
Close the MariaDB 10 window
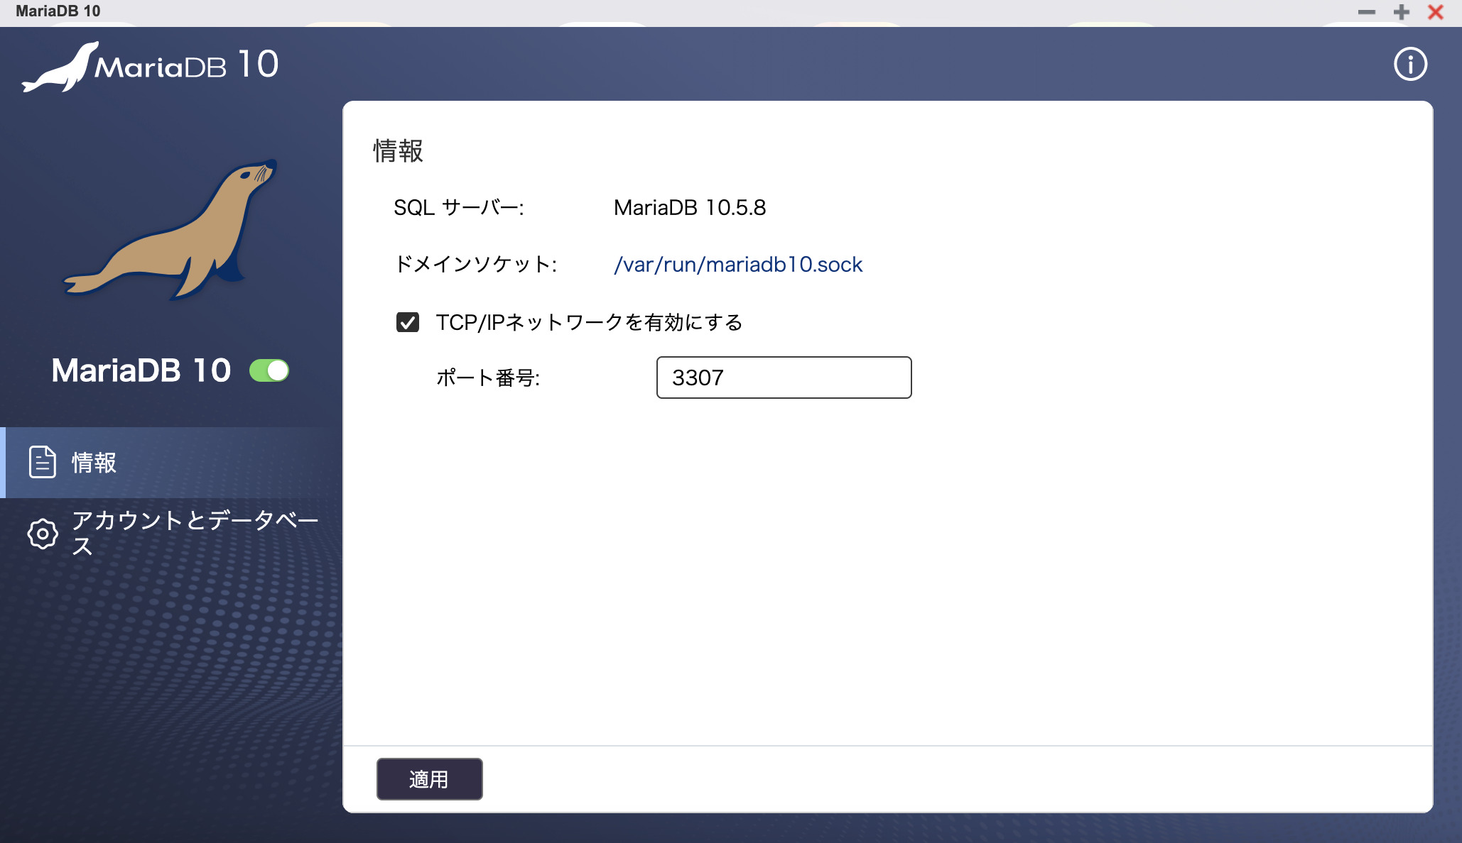[x=1436, y=12]
